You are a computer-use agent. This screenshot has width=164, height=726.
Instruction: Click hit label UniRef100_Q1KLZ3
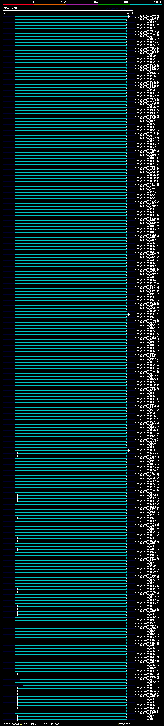[x=147, y=152]
